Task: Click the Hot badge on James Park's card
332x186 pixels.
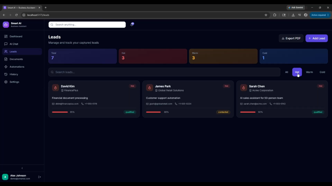Action: 226,86
